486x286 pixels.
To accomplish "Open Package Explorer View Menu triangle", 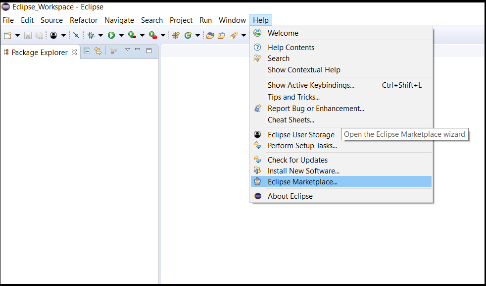I will (x=127, y=50).
